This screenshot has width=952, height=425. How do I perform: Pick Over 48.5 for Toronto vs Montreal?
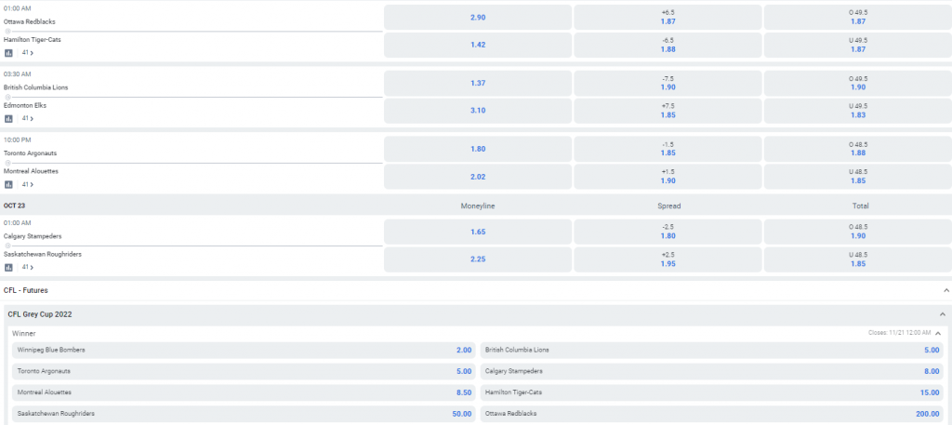point(858,149)
